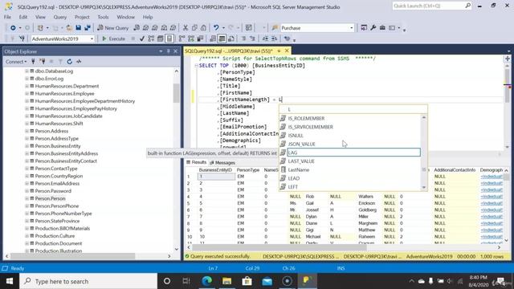Viewport: 514px width, 289px height.
Task: Click the Save All icon
Action: point(88,28)
